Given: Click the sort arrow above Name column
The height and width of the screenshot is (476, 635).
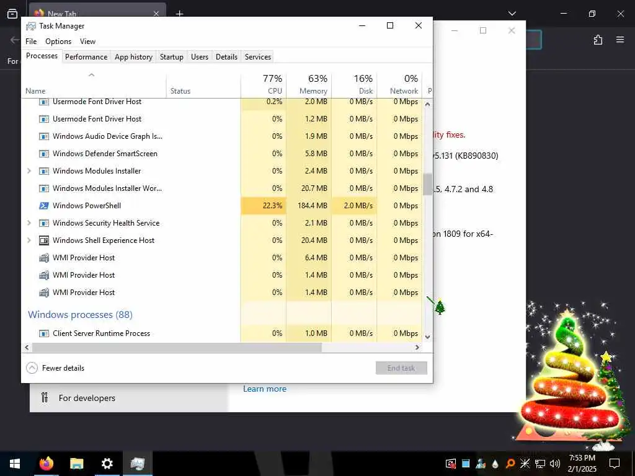Looking at the screenshot, I should [92, 75].
